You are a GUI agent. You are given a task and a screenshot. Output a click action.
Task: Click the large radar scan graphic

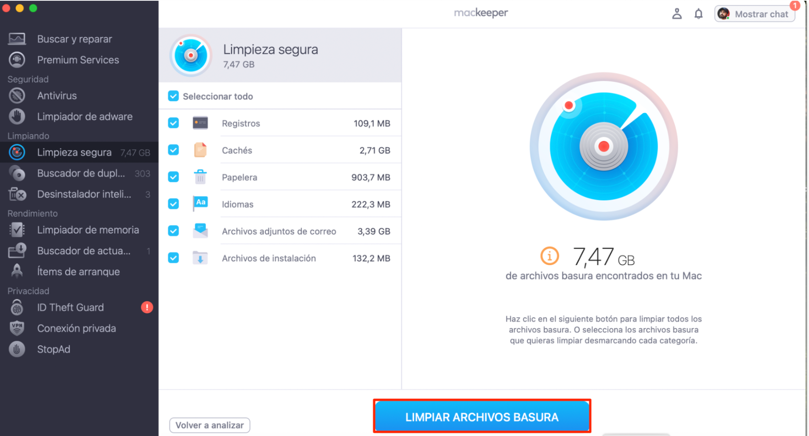pos(603,147)
